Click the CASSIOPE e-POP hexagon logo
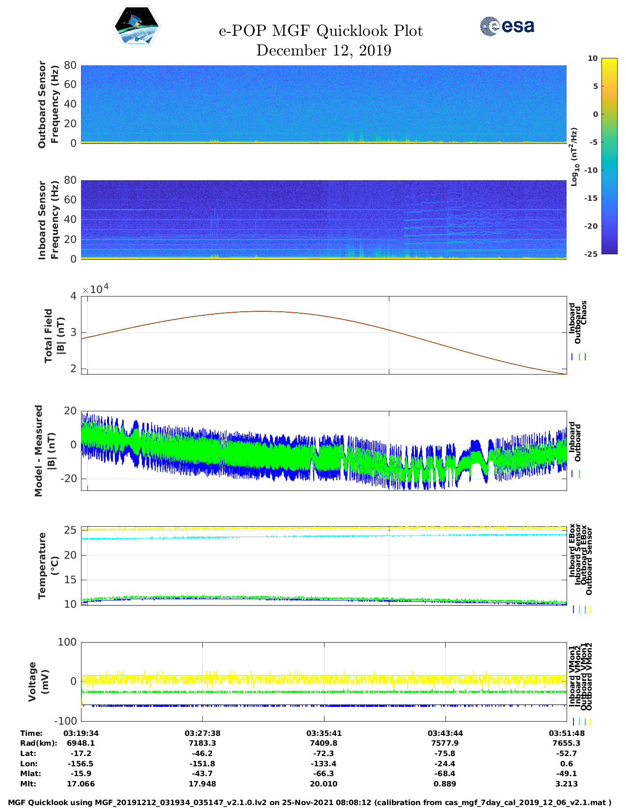The image size is (626, 810). tap(136, 27)
